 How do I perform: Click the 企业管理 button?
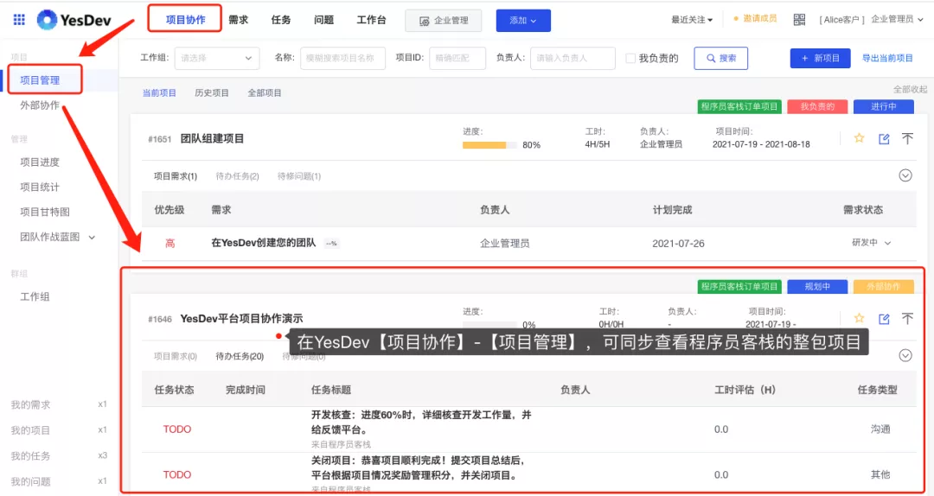tap(445, 21)
